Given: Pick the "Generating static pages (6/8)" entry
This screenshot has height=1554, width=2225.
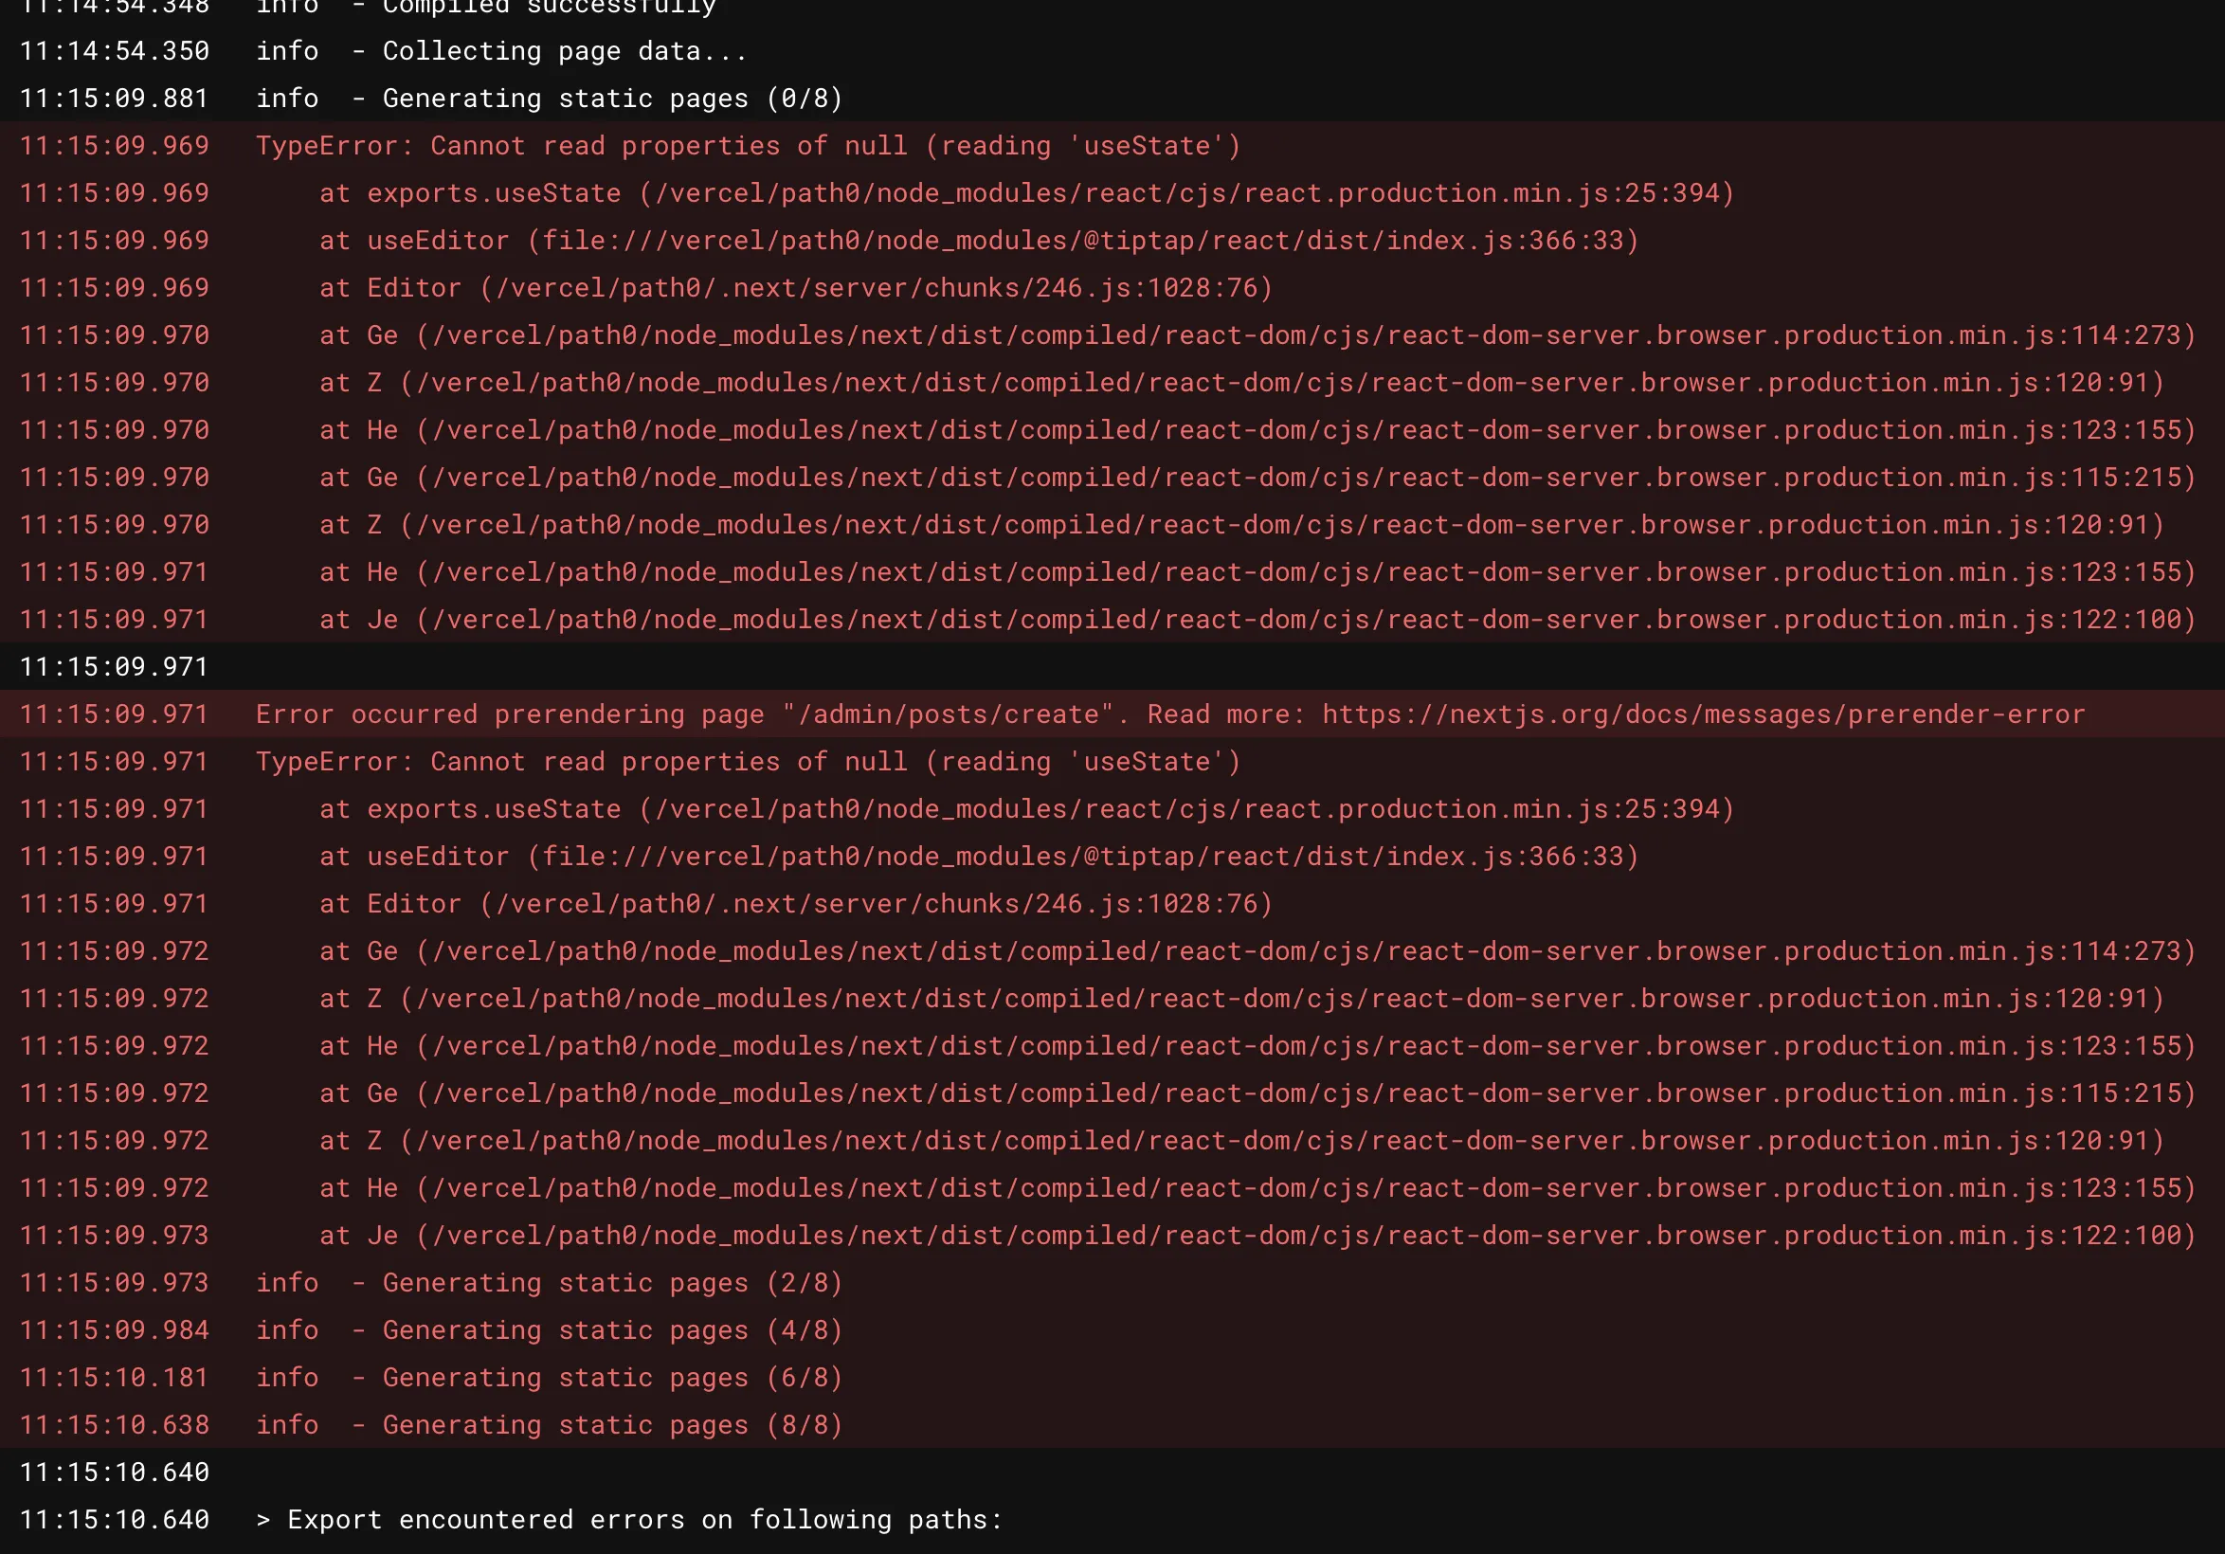Looking at the screenshot, I should pos(611,1378).
